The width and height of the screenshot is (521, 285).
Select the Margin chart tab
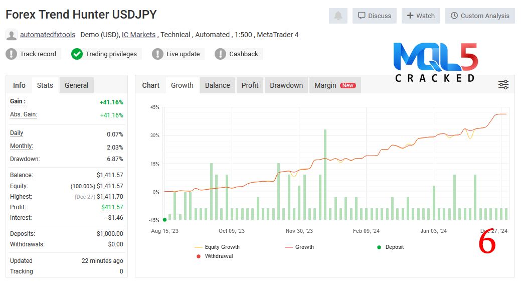point(335,85)
